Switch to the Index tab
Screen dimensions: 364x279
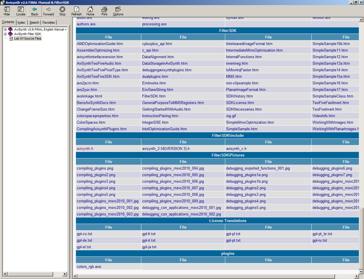(x=21, y=23)
